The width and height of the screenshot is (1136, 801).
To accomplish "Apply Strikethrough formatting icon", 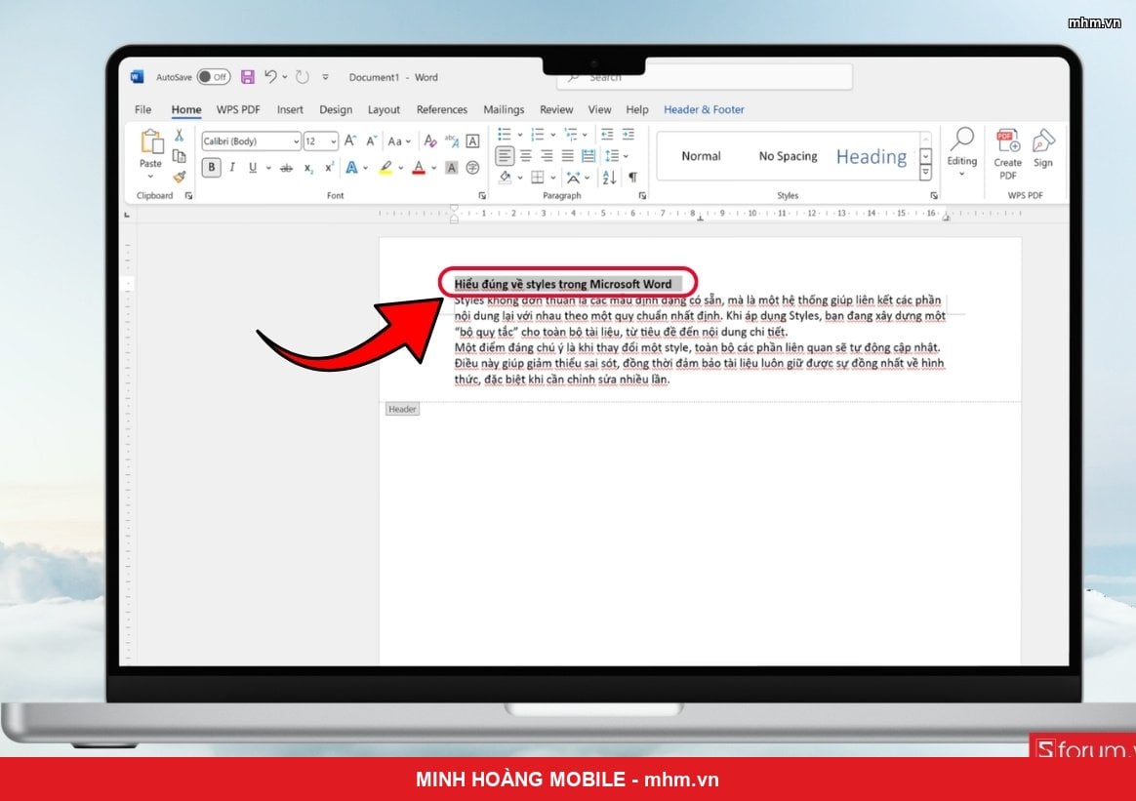I will (287, 168).
